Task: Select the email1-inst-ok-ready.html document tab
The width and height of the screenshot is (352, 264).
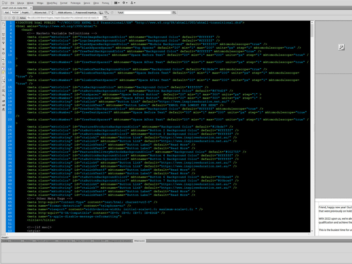Action: coord(15,8)
